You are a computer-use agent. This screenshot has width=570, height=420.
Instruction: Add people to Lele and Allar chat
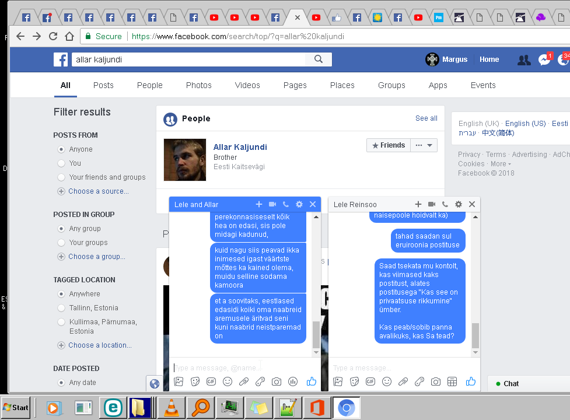pos(259,204)
